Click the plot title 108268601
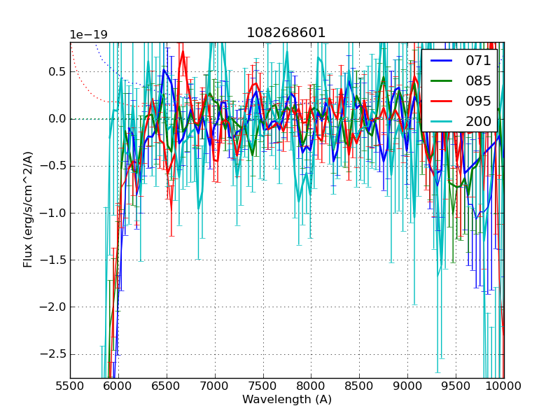 pyautogui.click(x=286, y=33)
